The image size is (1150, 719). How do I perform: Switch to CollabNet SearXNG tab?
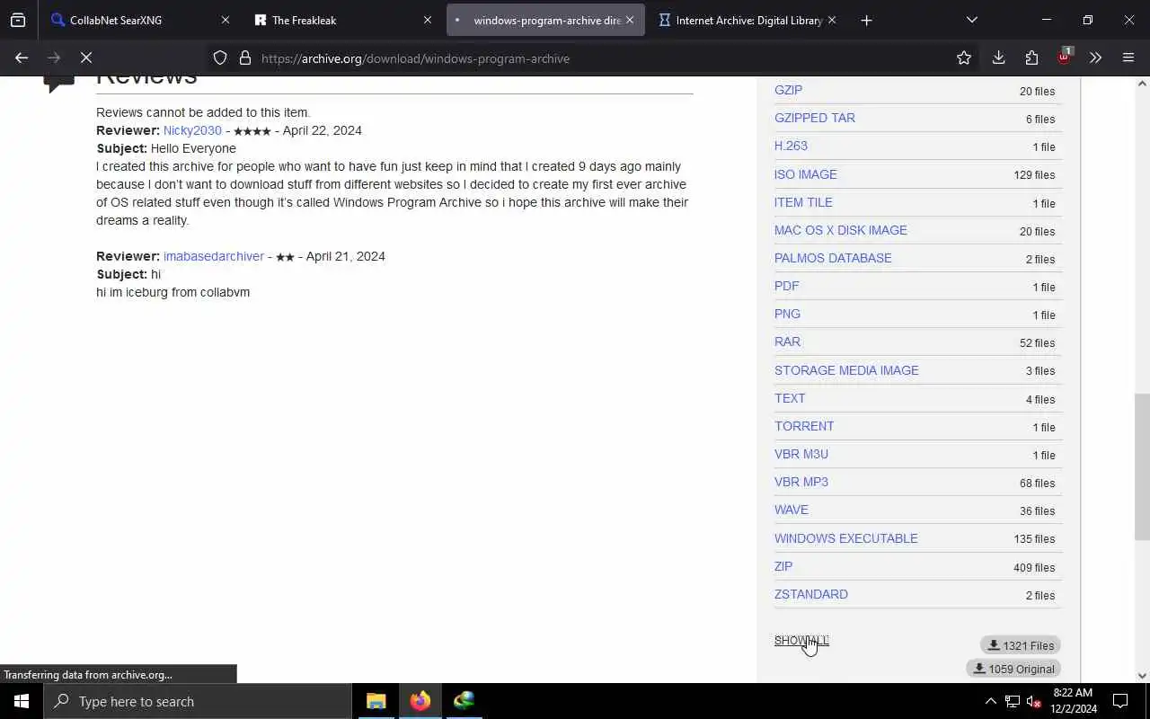point(141,20)
